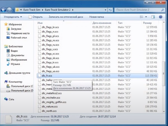Screen dimensions: 168x126
Task: Click file icon beside dlc_flags_ru.scs
Action: tap(39, 45)
